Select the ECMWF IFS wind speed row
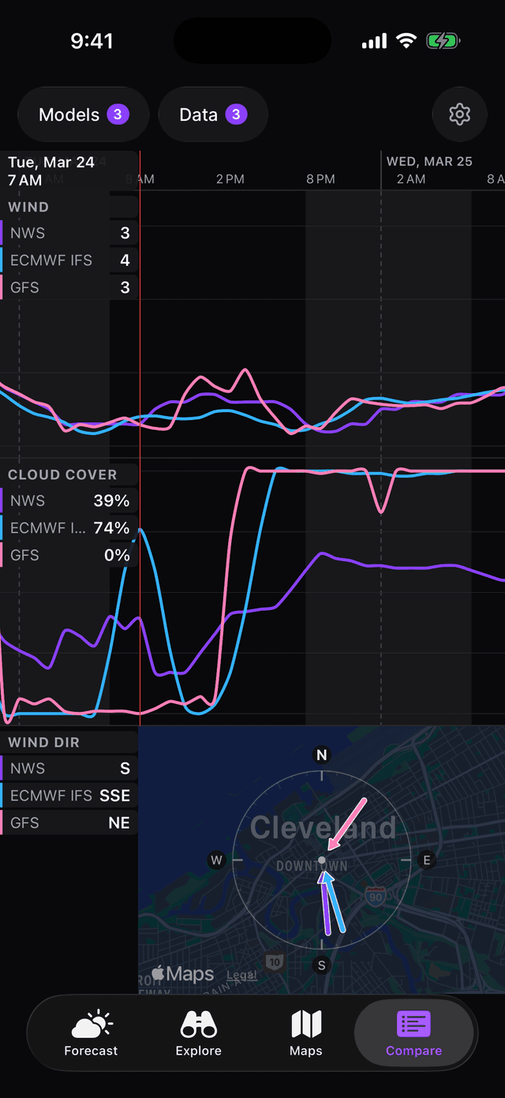Screen dimensions: 505x1098 pos(69,260)
